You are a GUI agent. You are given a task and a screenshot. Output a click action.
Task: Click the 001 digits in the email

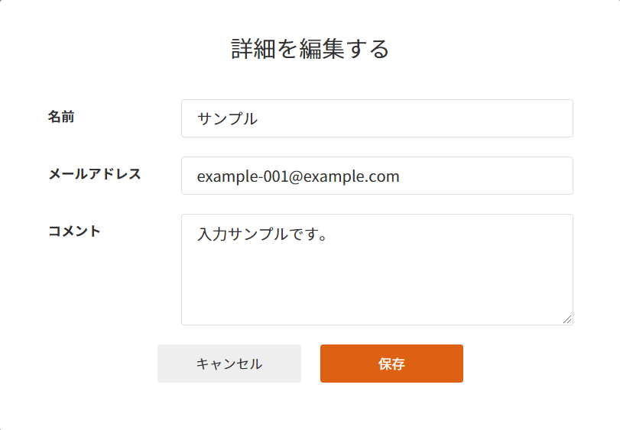274,176
